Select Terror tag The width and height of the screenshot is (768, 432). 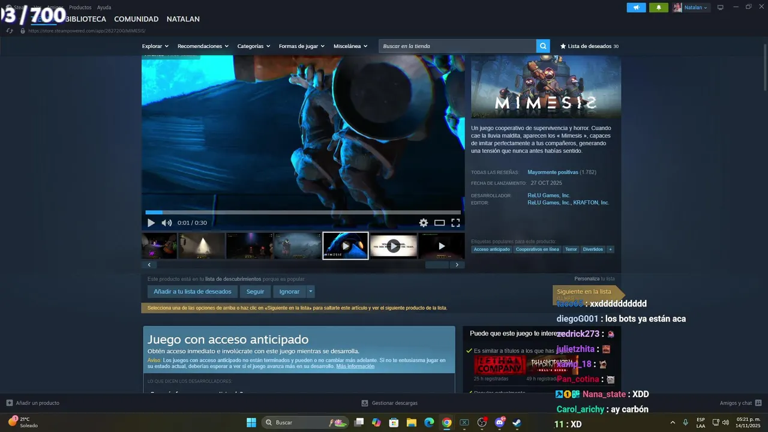tap(571, 250)
